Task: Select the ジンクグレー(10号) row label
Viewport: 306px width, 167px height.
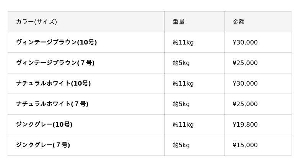Action: coord(44,124)
